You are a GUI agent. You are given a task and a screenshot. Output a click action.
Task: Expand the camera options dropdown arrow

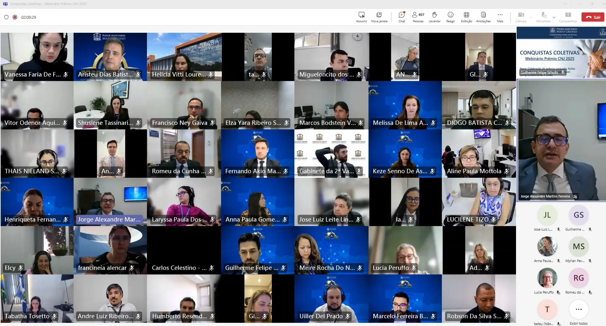(x=531, y=17)
